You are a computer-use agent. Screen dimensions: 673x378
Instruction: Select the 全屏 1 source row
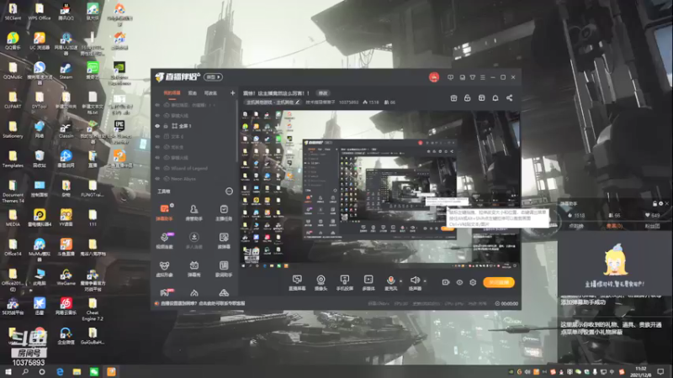195,126
